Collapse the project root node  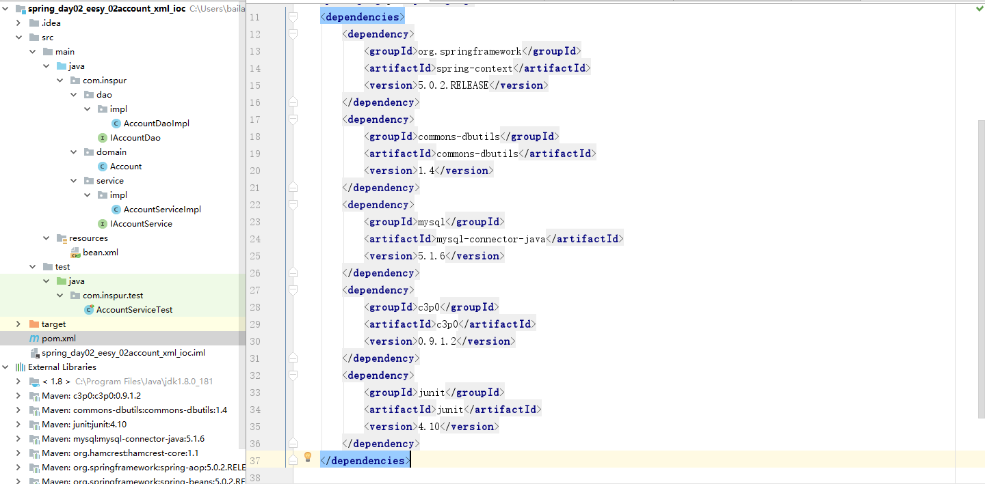5,9
